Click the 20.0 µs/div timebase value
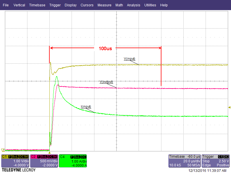This screenshot has width=231, height=173. pos(192,161)
